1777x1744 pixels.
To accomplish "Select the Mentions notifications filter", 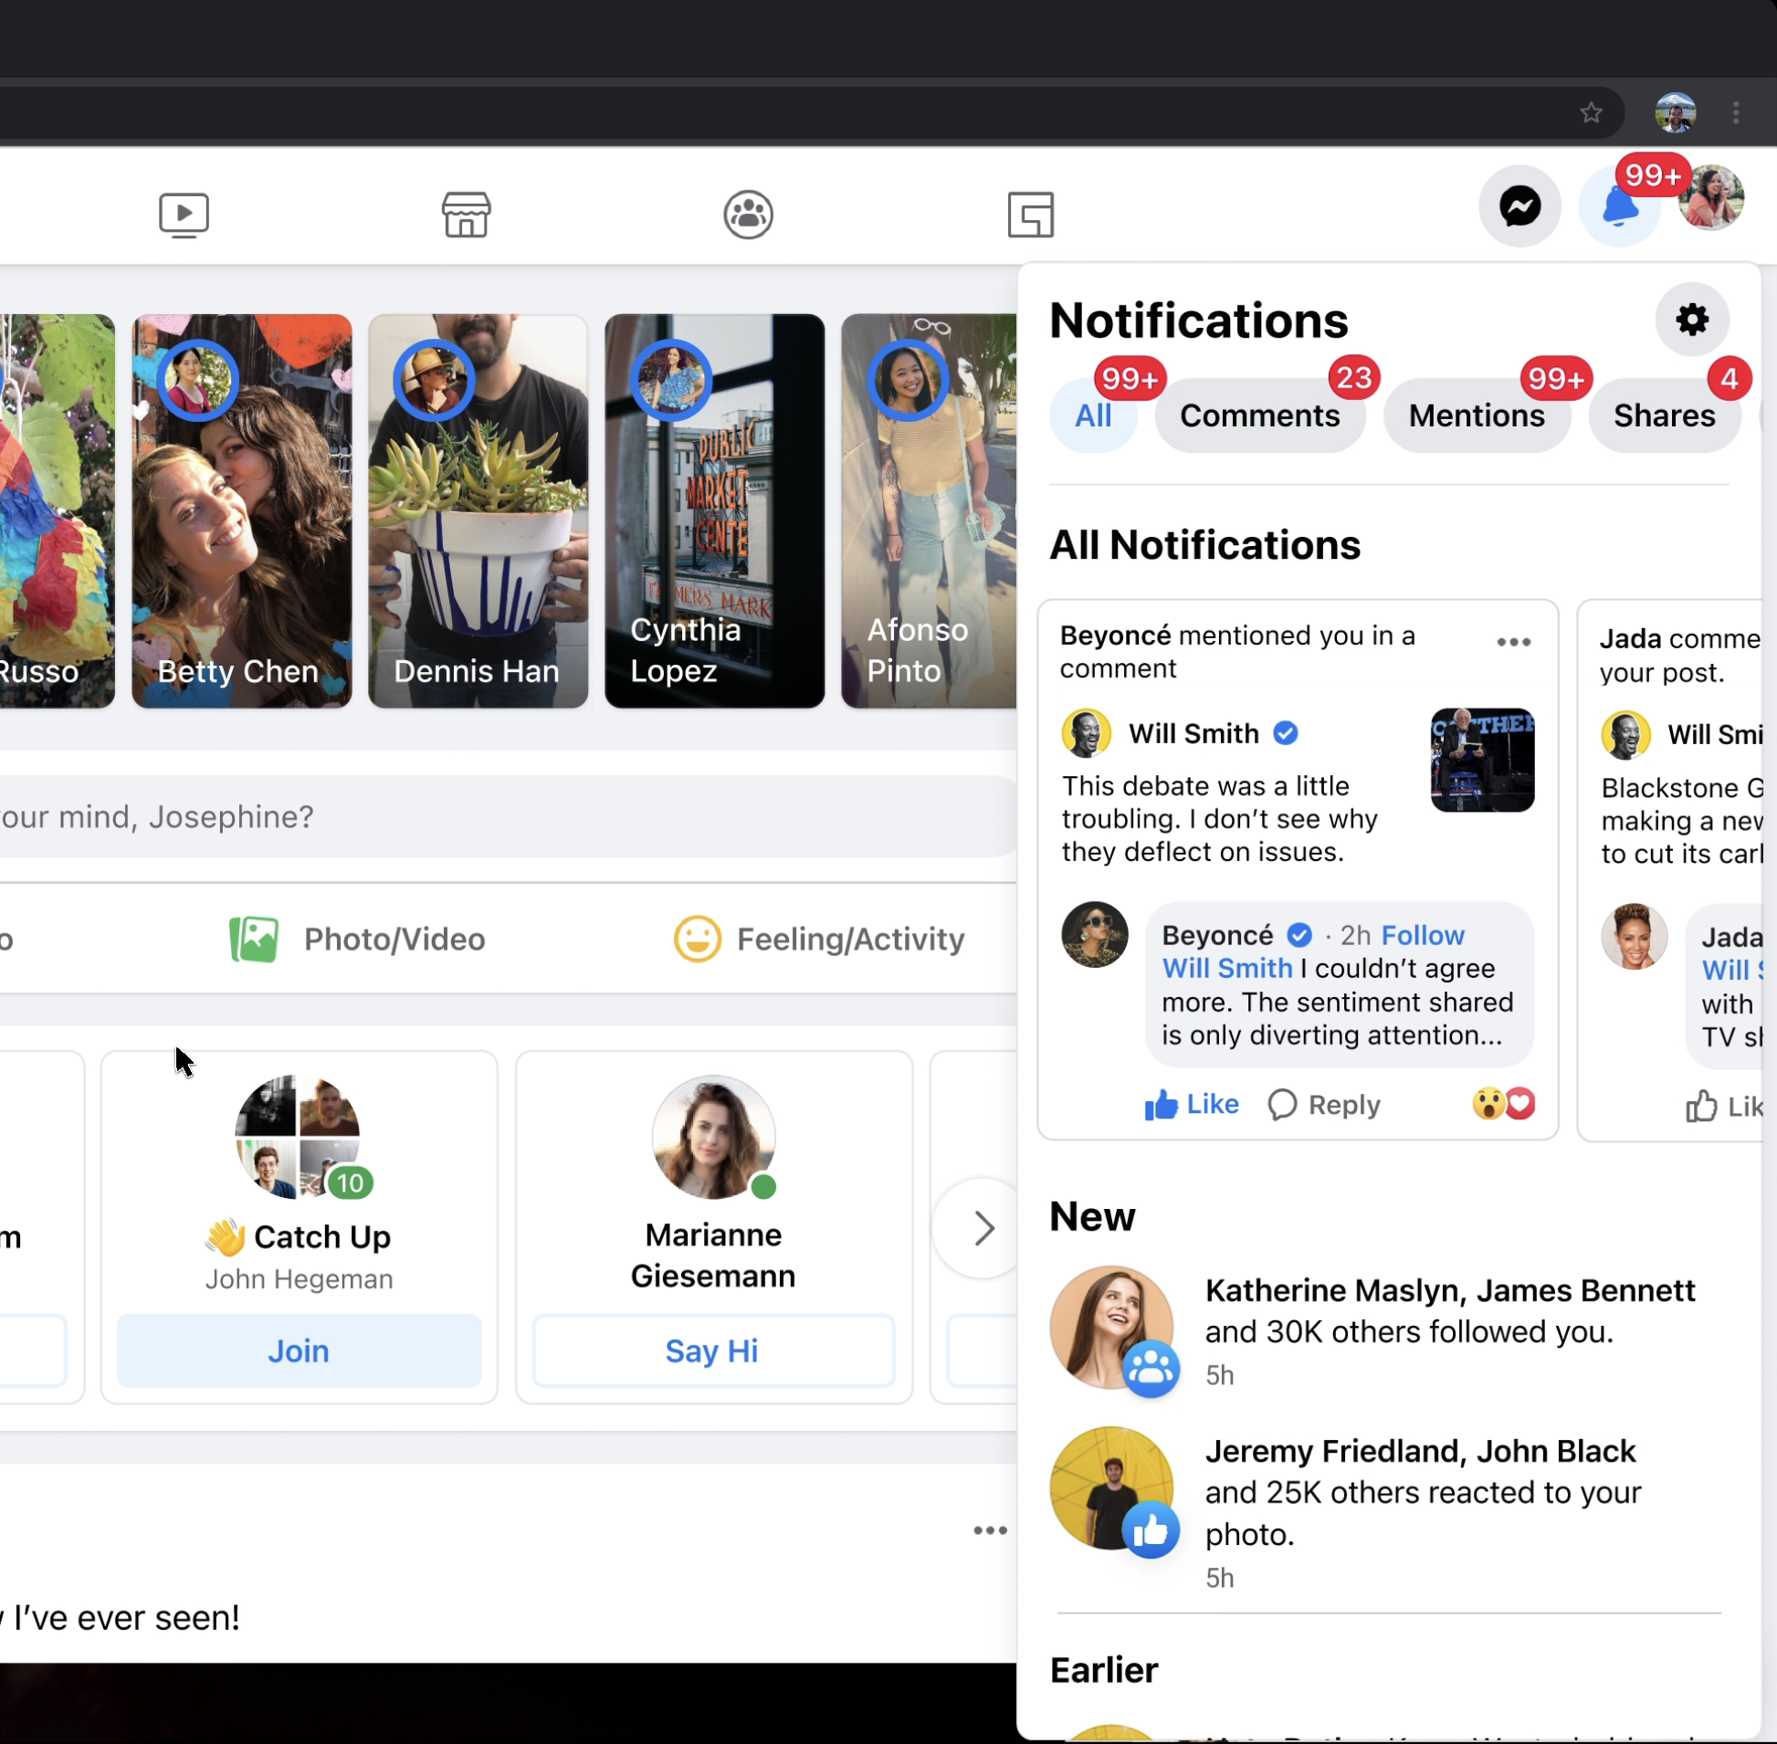I will 1476,415.
